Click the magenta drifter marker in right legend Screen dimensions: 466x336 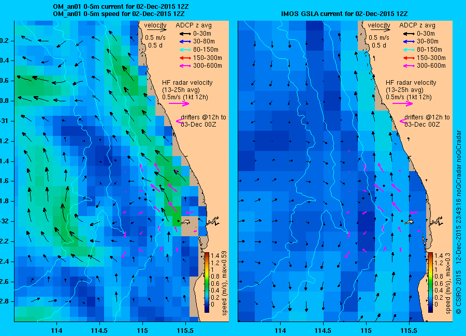[x=403, y=121]
